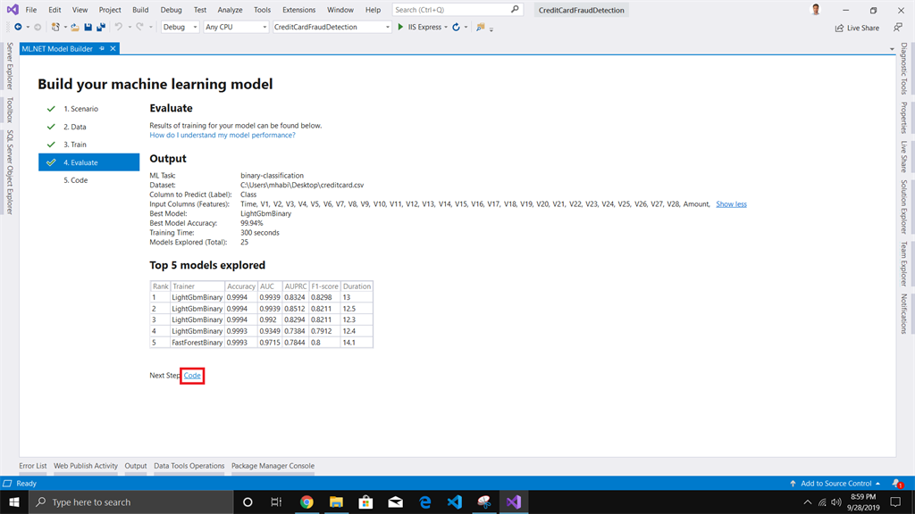This screenshot has height=514, width=915.
Task: Start debugging with the green play icon
Action: (400, 27)
